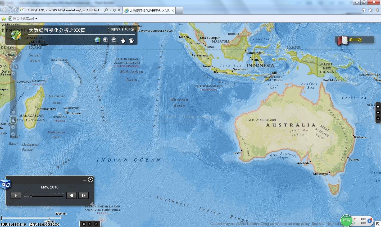Click left arrow on bottom widget bar
The width and height of the screenshot is (381, 227).
point(90,224)
